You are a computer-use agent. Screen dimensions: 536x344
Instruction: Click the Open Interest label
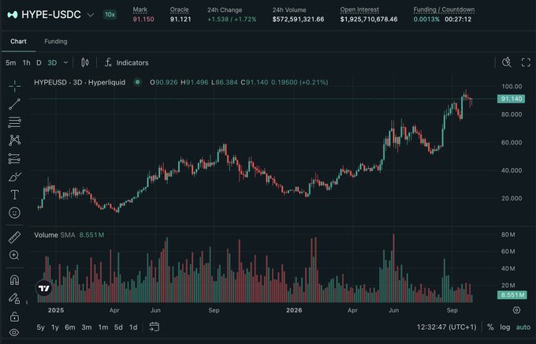tap(359, 9)
